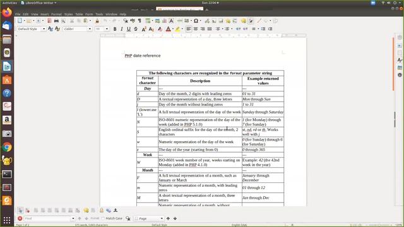Open Google Chrome from the dock
404x227 pixels.
7,147
